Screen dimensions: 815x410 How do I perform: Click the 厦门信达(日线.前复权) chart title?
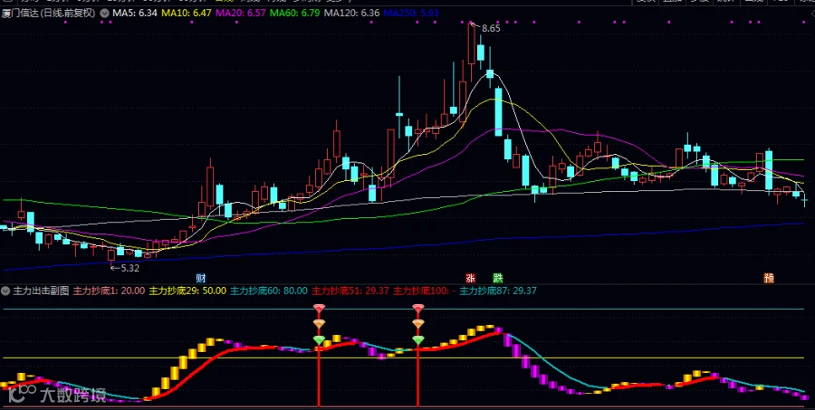(49, 13)
